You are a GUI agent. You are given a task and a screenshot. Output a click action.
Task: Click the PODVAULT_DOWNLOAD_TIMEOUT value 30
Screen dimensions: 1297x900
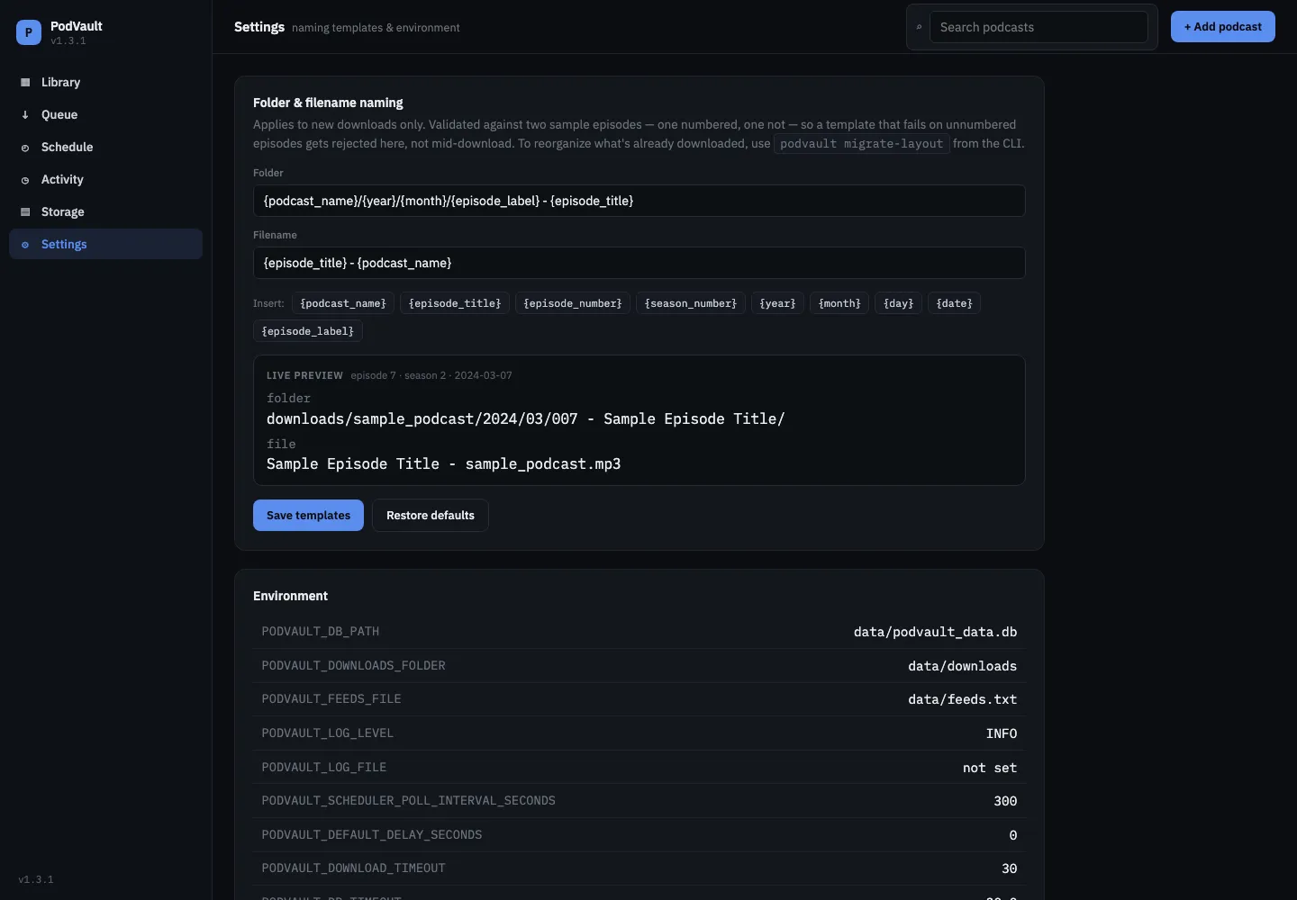pos(1010,868)
